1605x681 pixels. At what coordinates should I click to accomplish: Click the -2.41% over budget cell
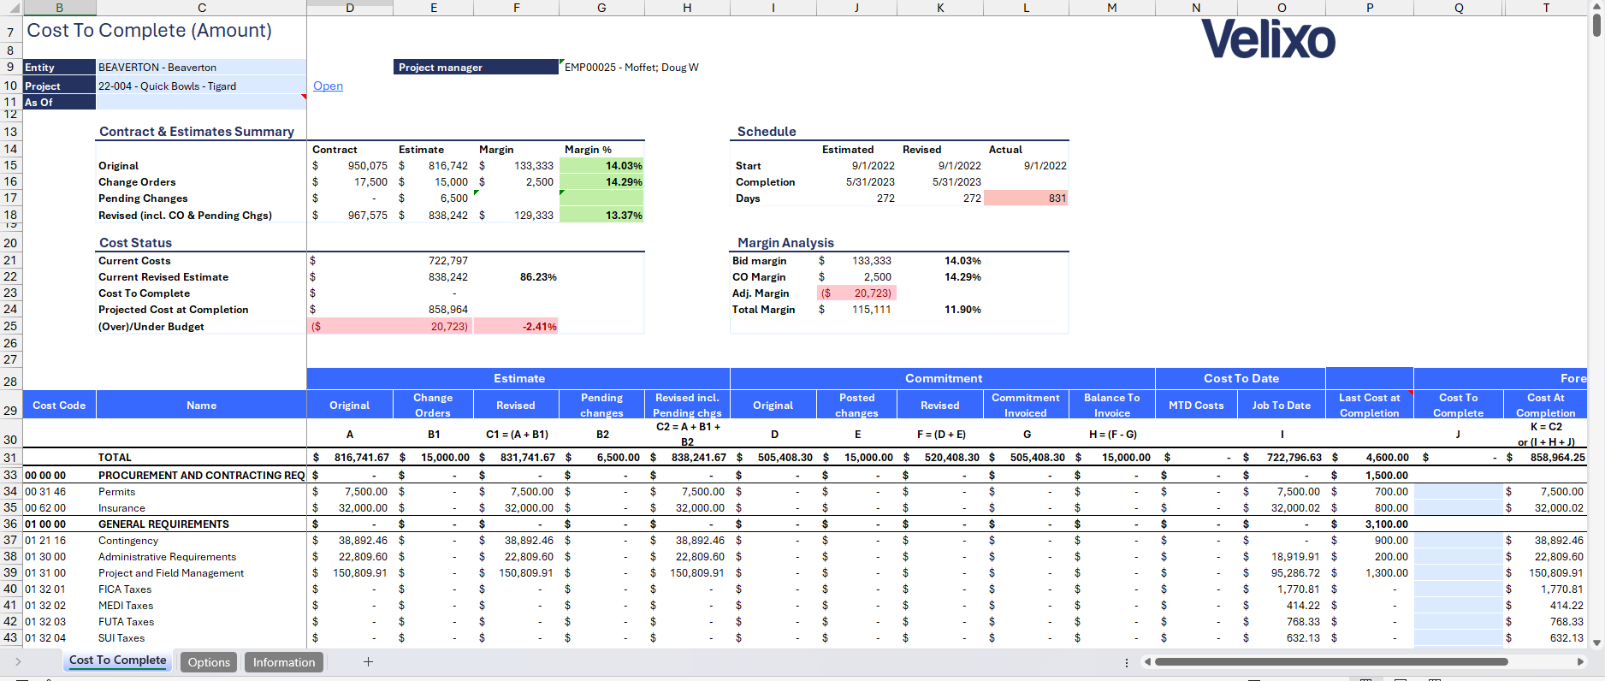coord(516,326)
